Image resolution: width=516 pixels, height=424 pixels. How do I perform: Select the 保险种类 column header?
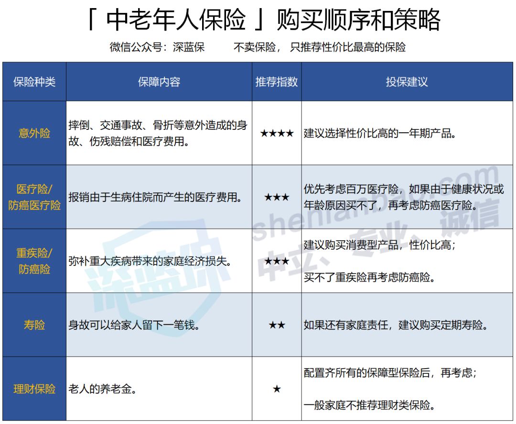click(x=34, y=82)
